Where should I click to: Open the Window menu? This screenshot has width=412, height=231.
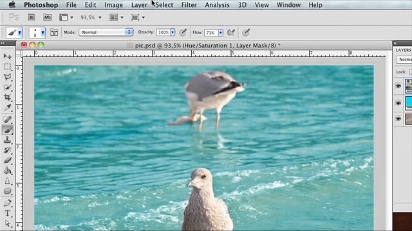288,5
